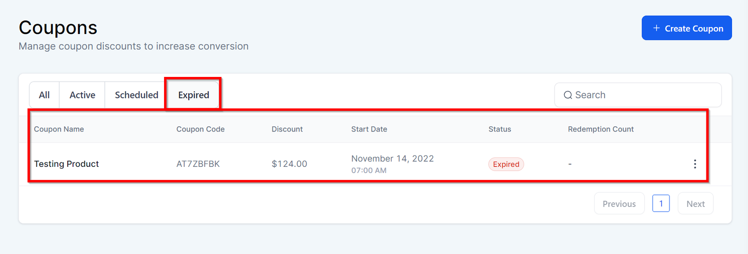
Task: Click the Redemption Count column header
Action: [600, 129]
